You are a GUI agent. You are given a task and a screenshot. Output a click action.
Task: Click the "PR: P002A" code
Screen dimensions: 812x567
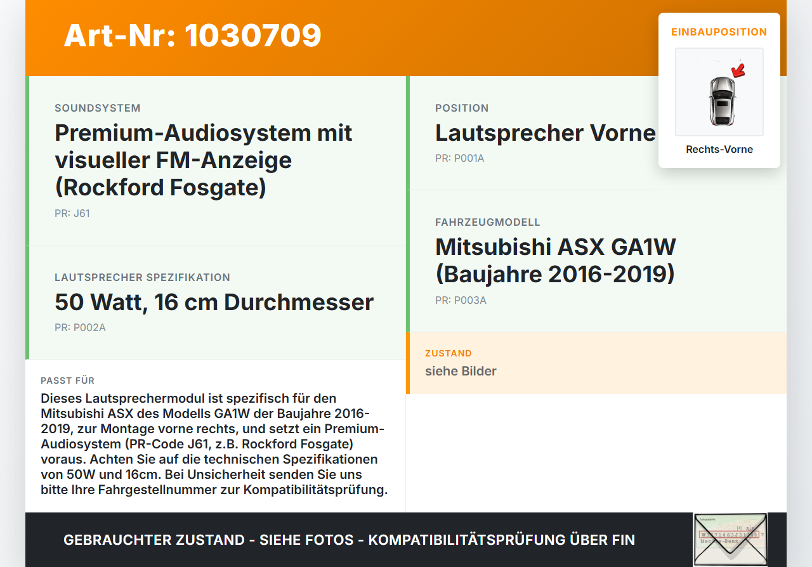(x=80, y=328)
